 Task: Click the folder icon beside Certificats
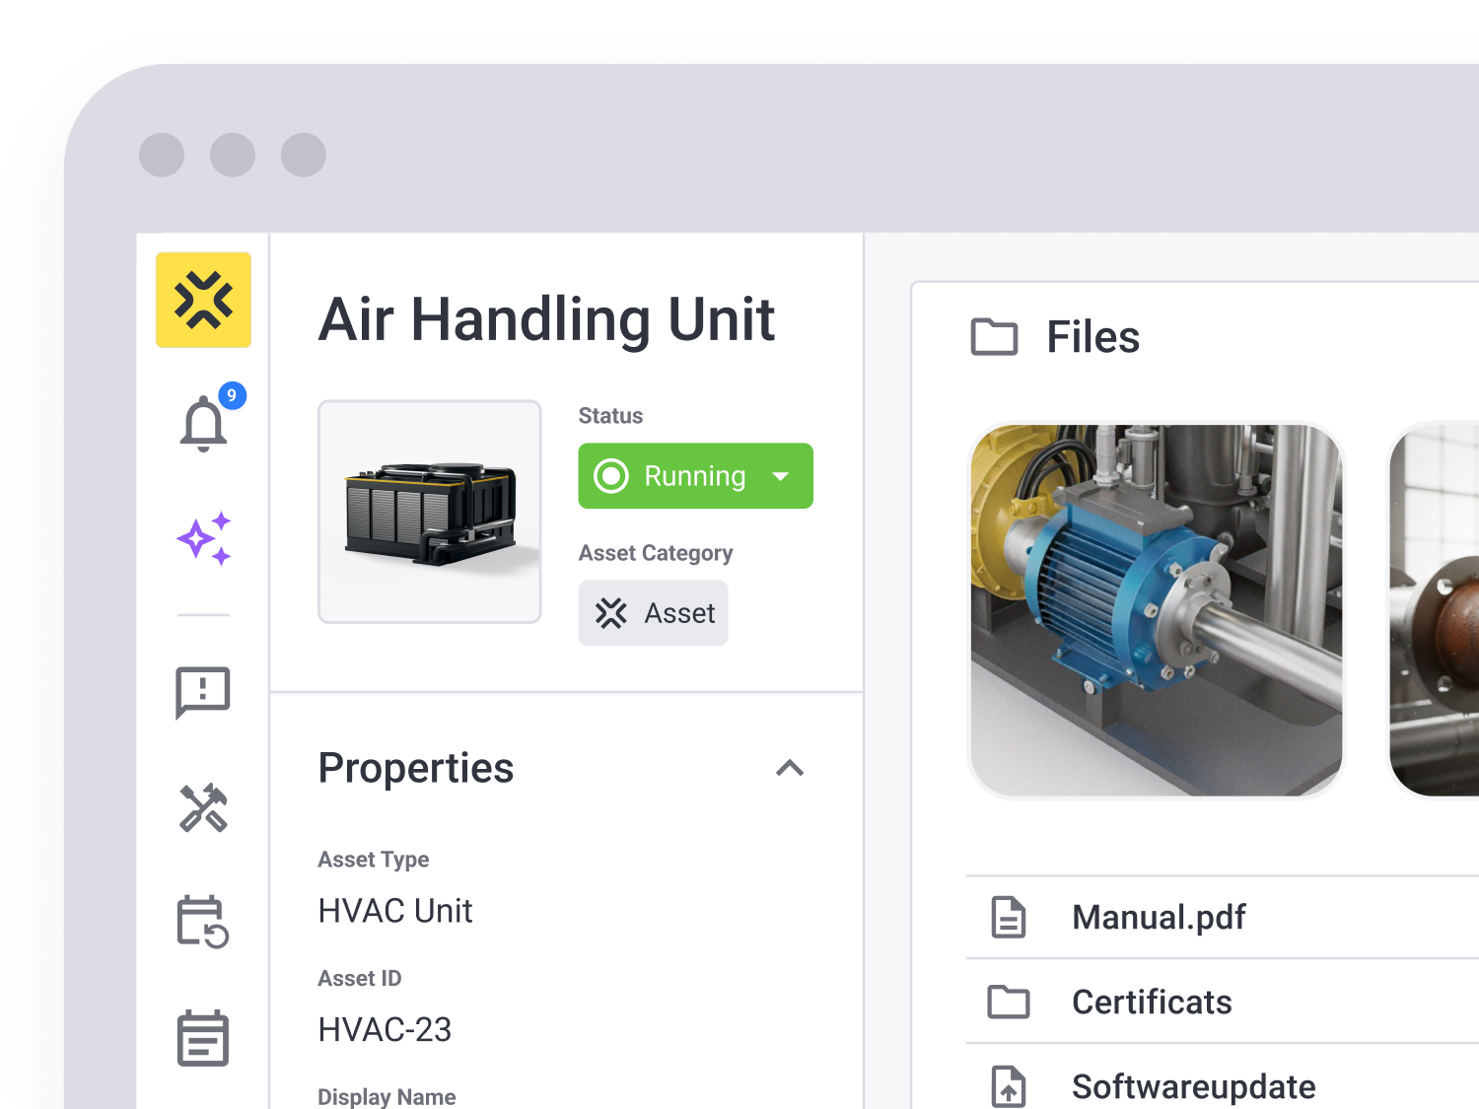point(1009,1002)
